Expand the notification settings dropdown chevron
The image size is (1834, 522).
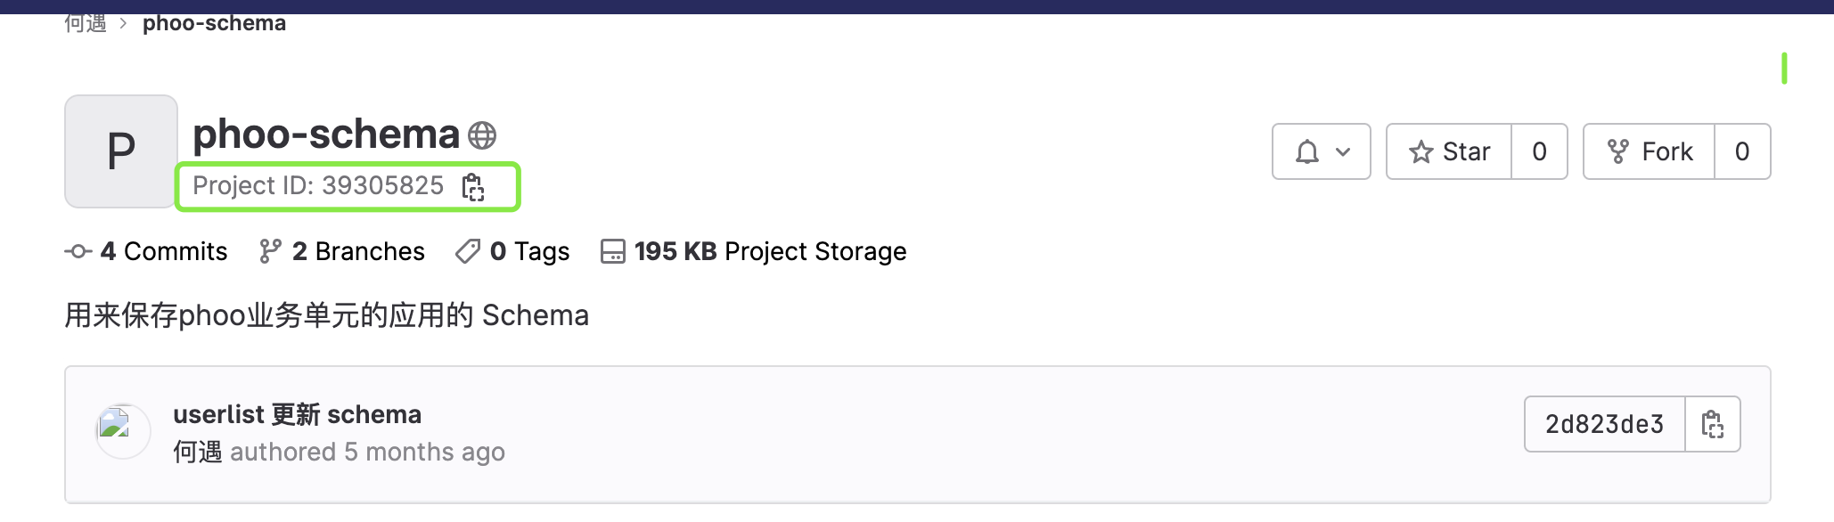click(x=1343, y=151)
